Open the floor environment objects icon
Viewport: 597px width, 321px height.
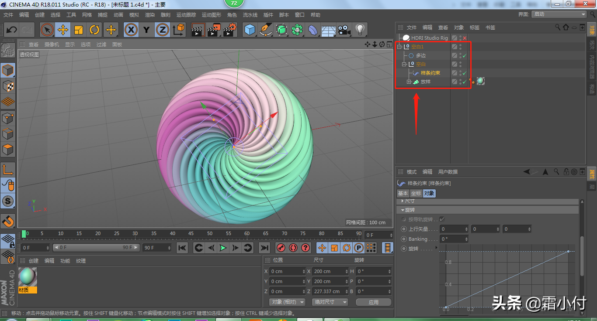point(329,30)
